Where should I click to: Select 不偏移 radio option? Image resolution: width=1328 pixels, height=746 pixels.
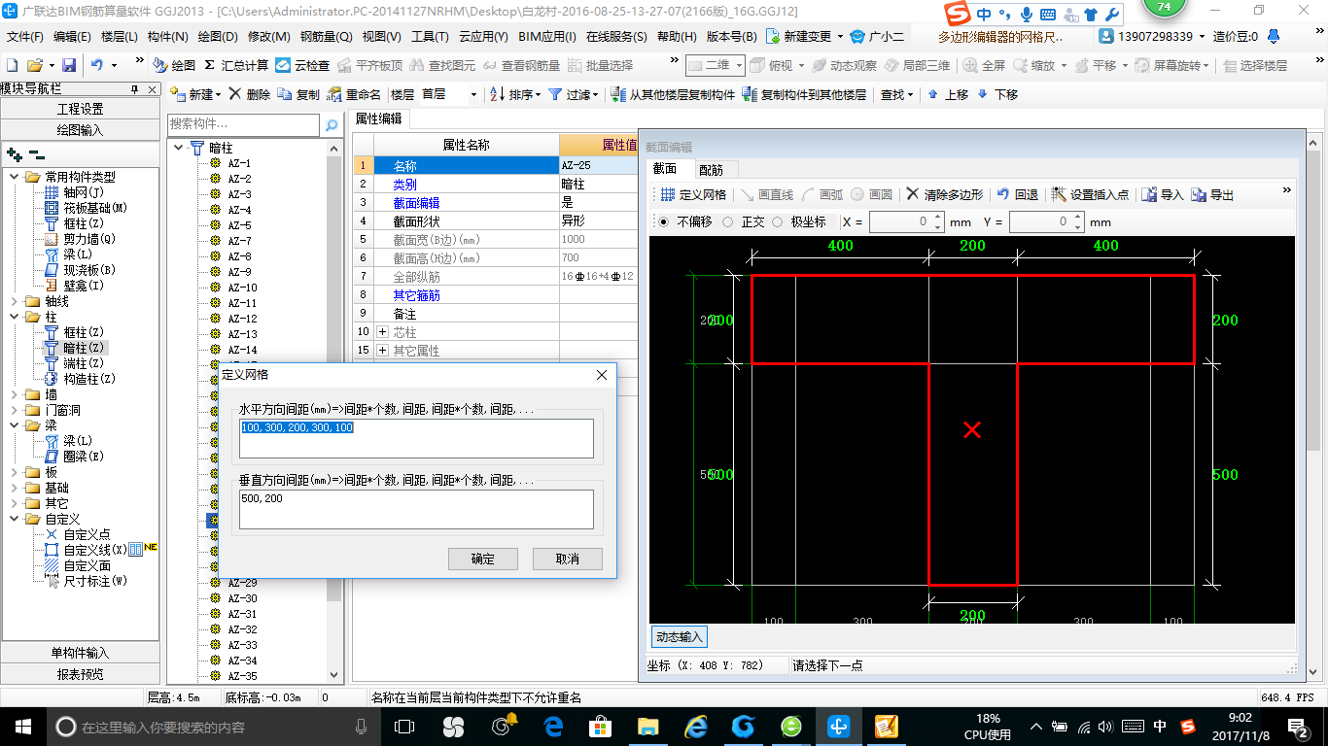pos(664,221)
